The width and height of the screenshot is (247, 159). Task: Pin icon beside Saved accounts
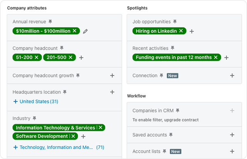pyautogui.click(x=171, y=135)
